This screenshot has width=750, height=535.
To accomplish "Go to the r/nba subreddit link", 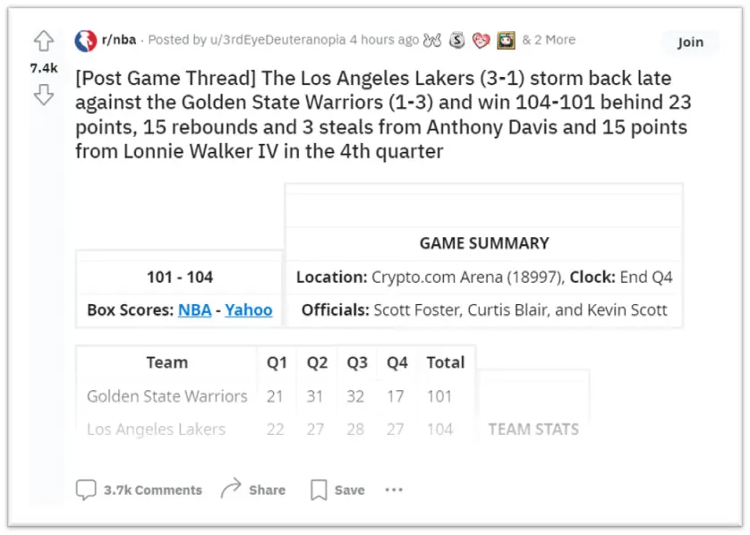I will (121, 40).
